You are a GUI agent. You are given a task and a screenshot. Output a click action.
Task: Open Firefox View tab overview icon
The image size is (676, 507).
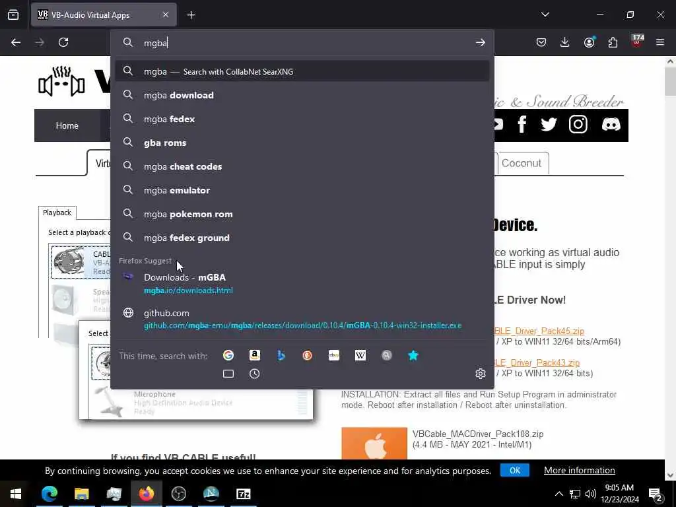(13, 15)
